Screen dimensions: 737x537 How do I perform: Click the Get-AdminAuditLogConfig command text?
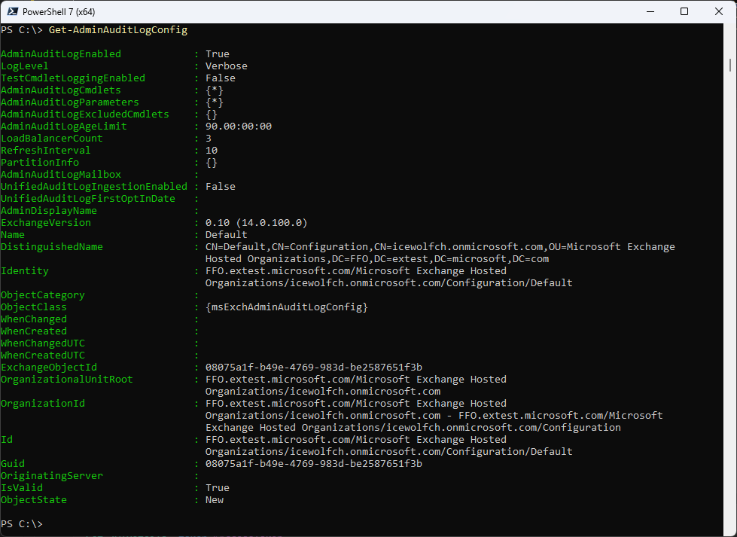(x=118, y=30)
